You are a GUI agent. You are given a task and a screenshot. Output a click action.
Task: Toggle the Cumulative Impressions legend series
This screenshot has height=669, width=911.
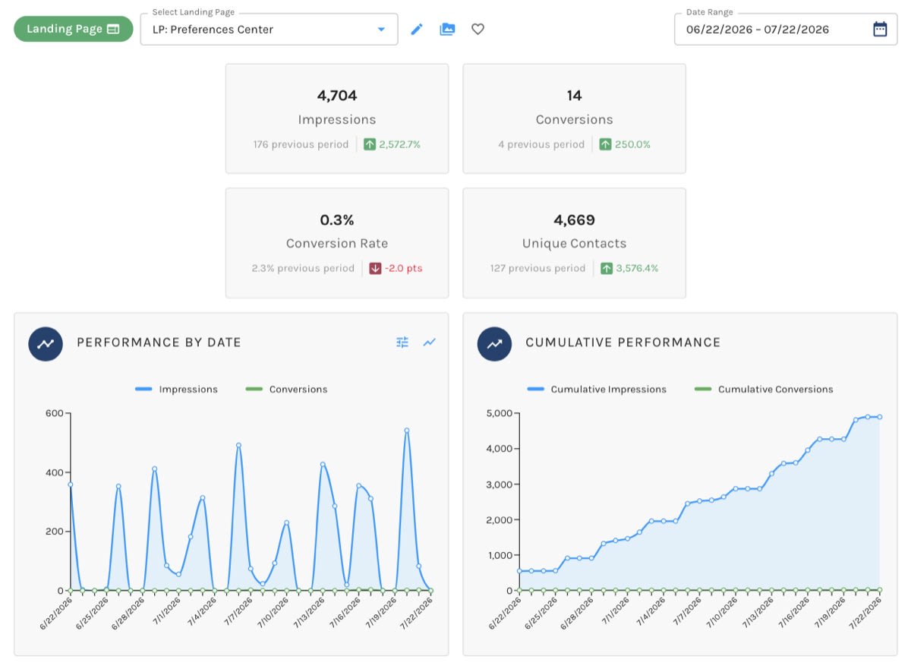[597, 390]
